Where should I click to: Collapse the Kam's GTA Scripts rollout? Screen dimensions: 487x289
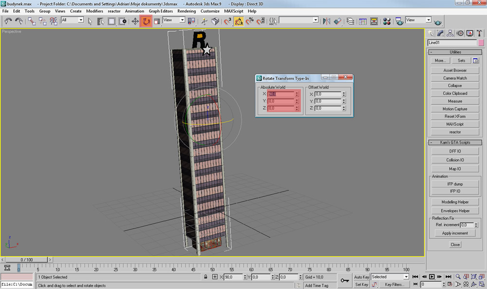455,142
